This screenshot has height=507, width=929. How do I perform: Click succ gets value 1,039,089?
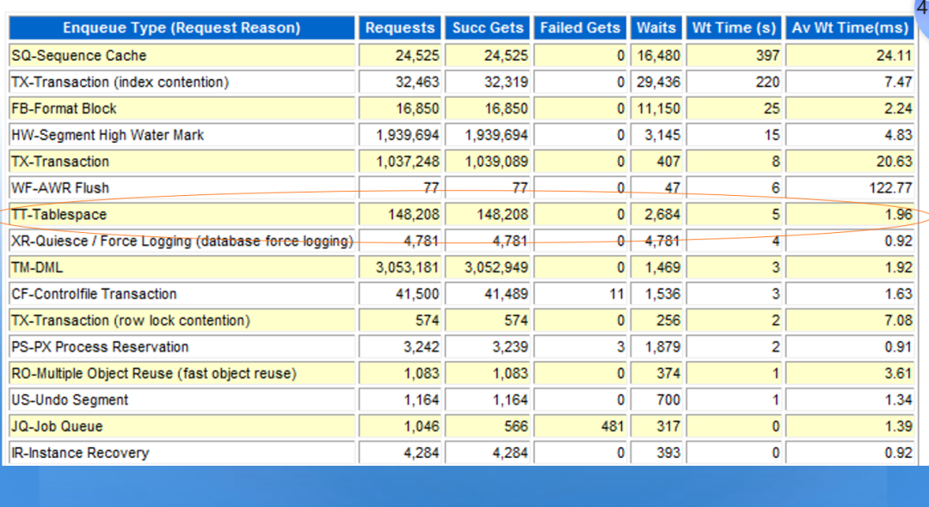point(496,162)
